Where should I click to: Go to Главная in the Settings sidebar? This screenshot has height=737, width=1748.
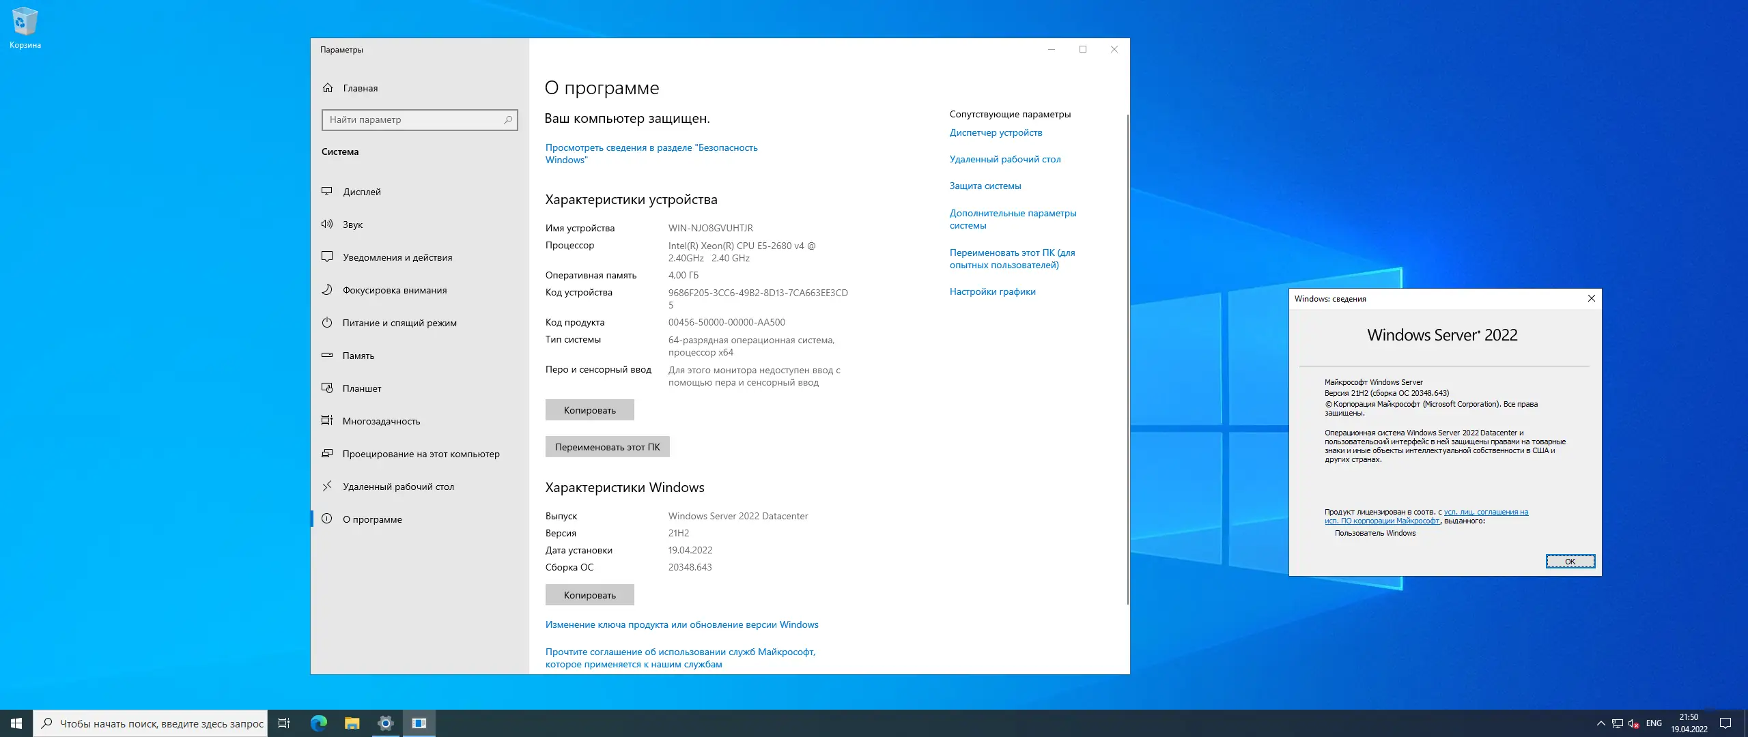(x=359, y=87)
